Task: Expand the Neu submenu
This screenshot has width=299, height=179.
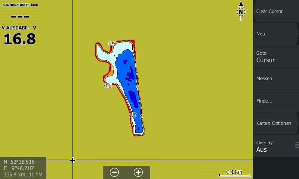Action: coord(276,34)
